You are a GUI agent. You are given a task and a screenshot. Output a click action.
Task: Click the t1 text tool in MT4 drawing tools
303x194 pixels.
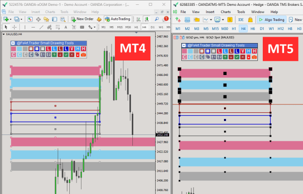point(43,55)
